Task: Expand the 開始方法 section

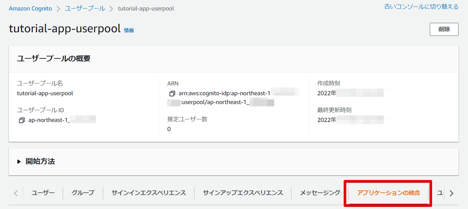Action: click(x=36, y=161)
